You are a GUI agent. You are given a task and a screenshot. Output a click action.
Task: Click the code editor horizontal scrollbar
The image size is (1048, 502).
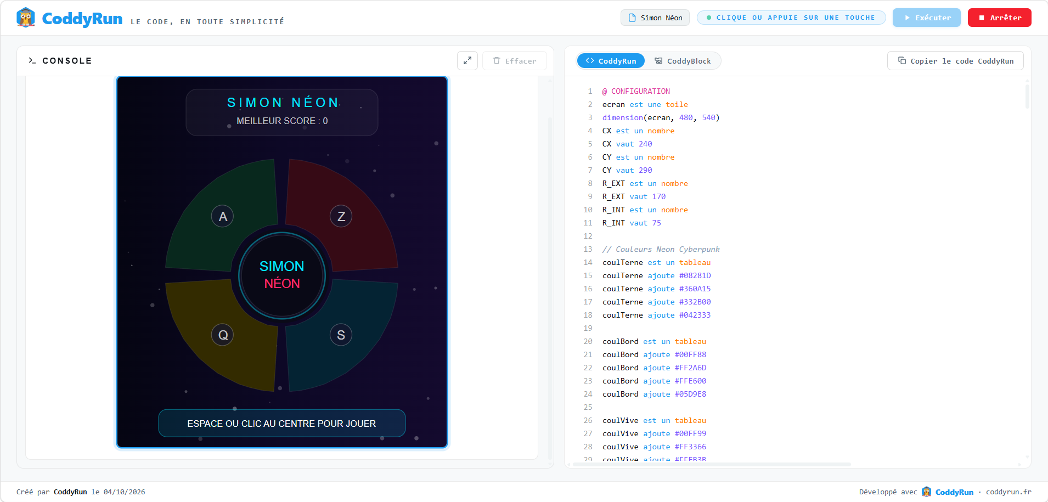click(x=711, y=465)
